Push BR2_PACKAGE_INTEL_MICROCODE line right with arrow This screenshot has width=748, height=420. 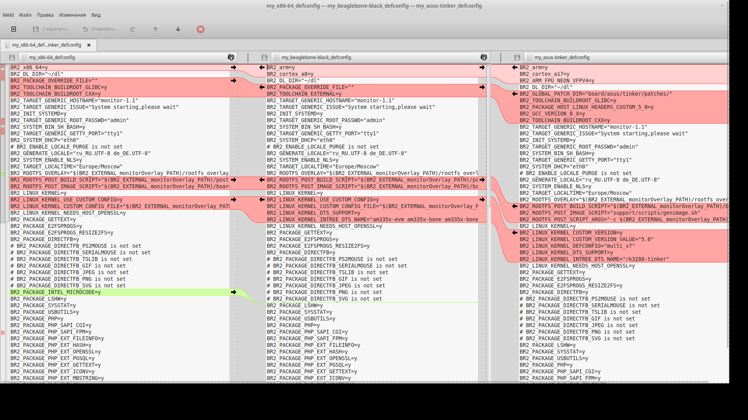tap(233, 292)
